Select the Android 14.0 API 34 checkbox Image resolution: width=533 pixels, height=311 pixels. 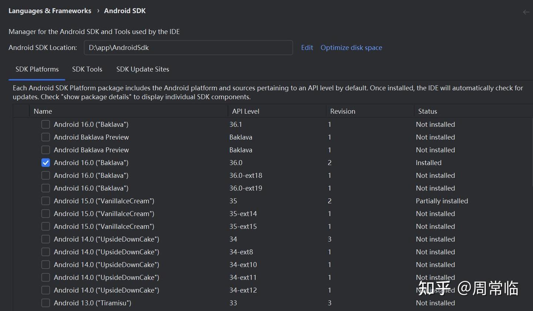46,239
